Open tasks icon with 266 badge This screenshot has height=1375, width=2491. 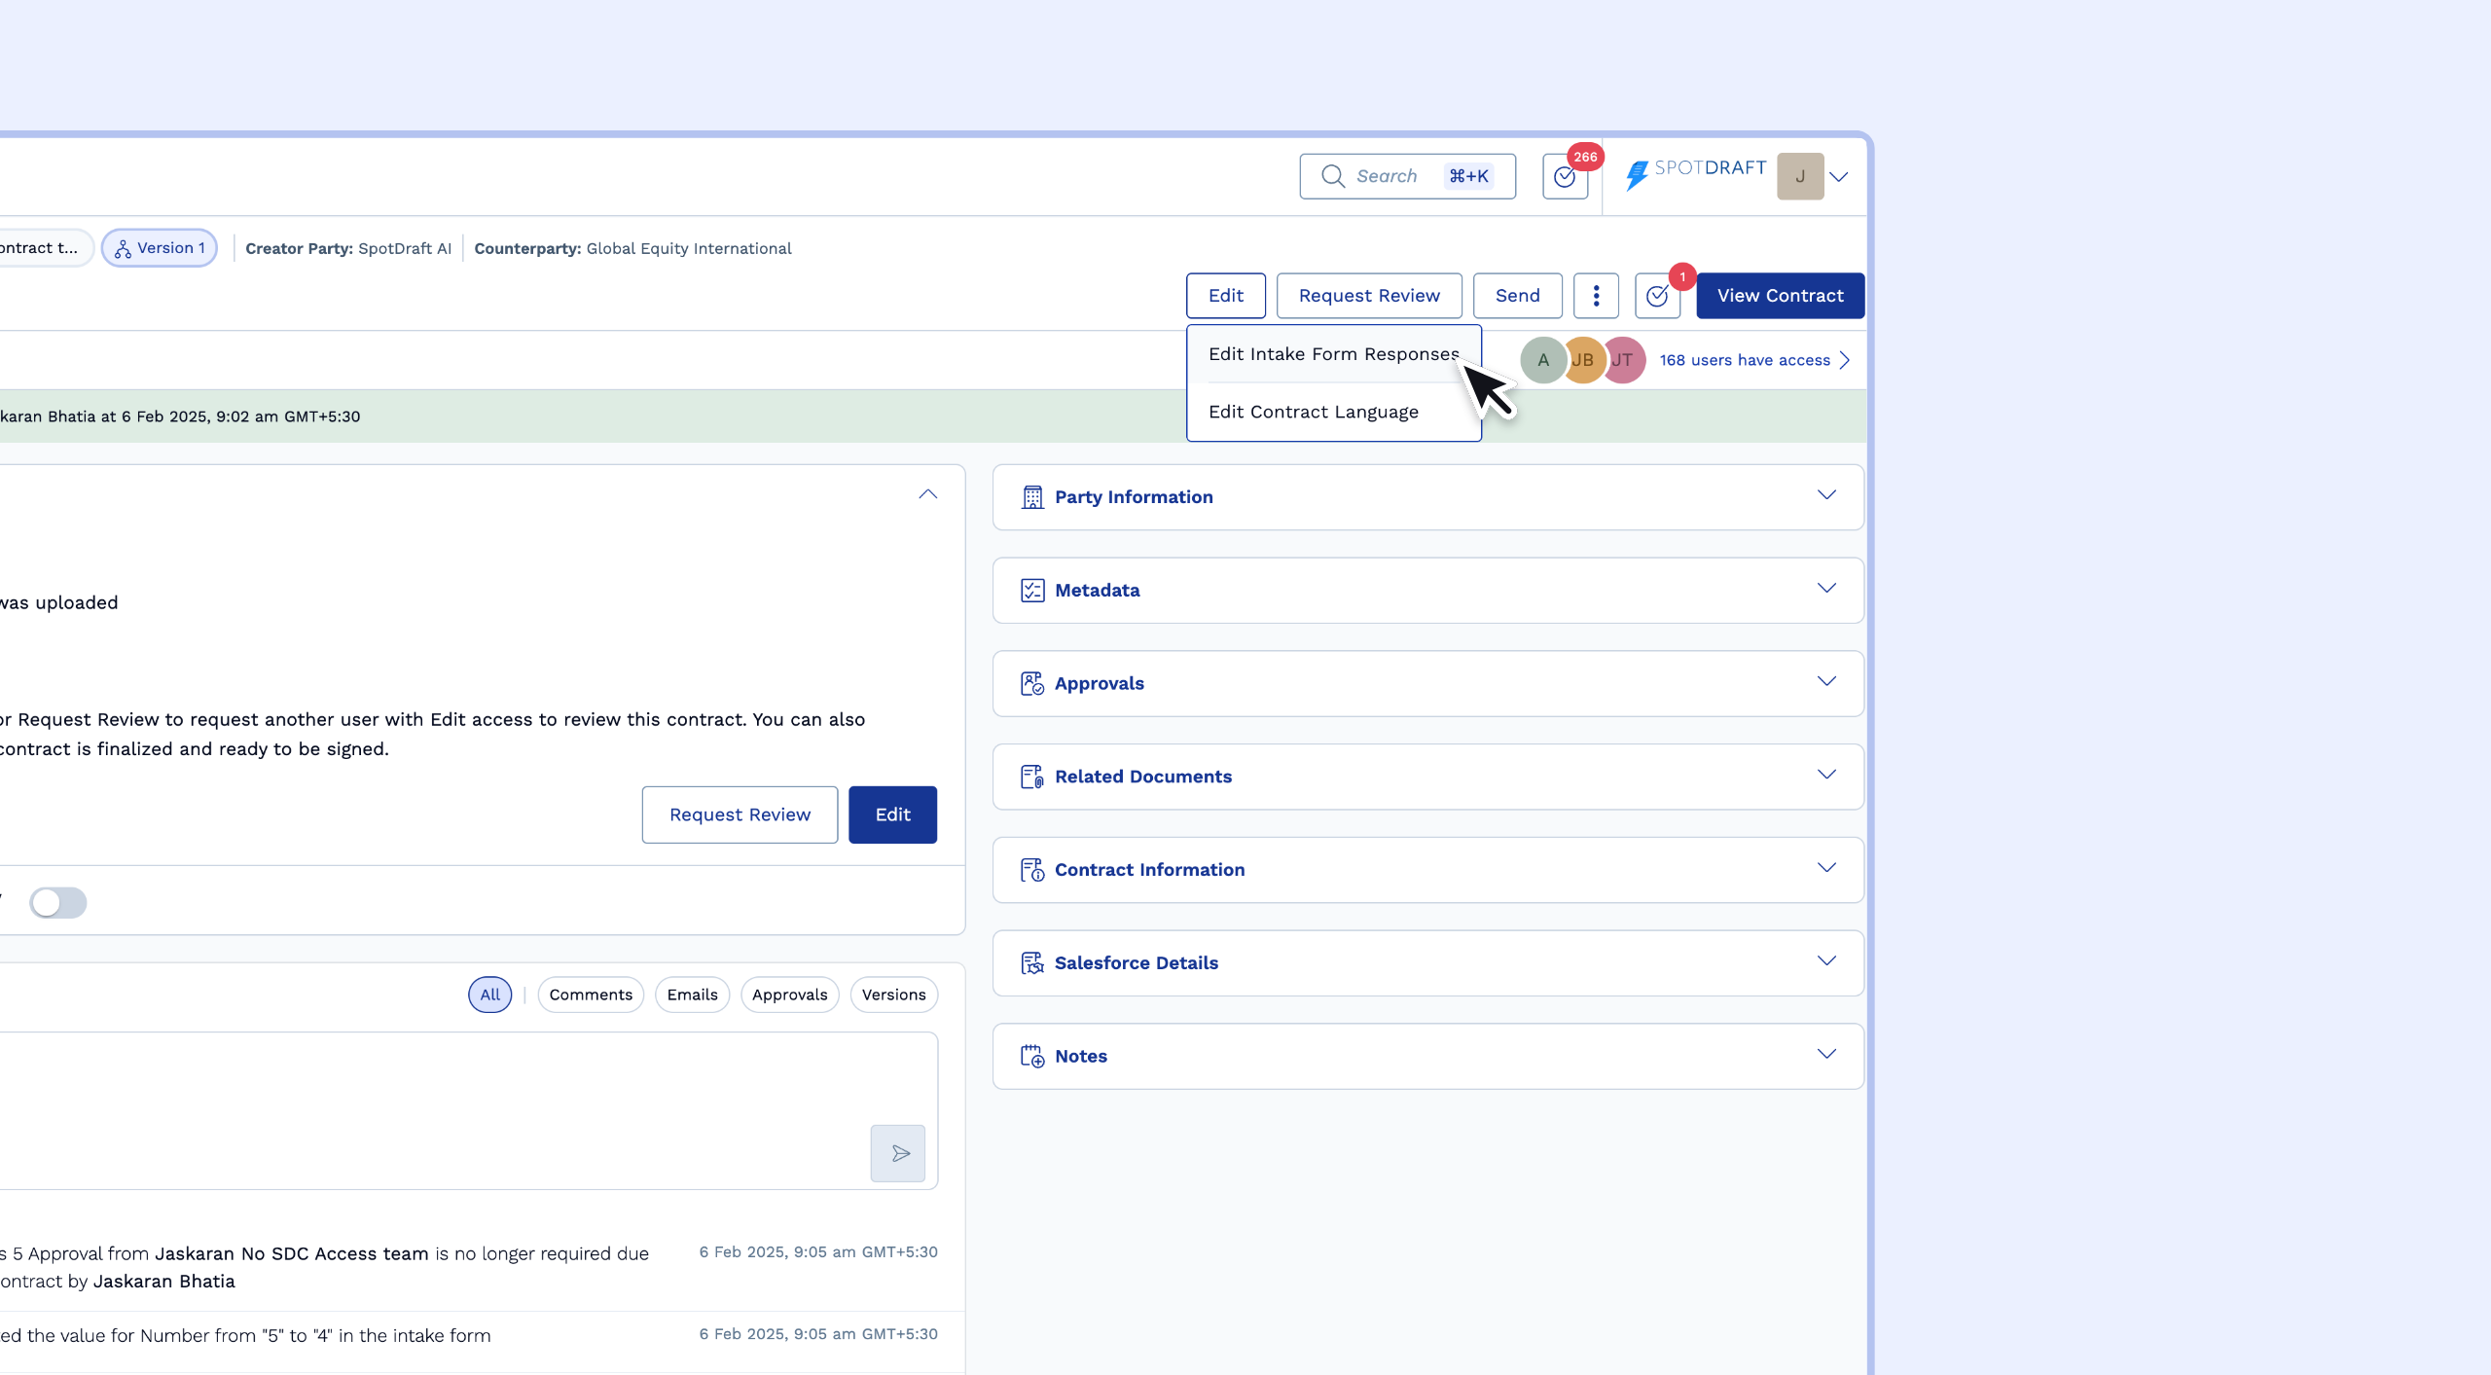pos(1565,176)
